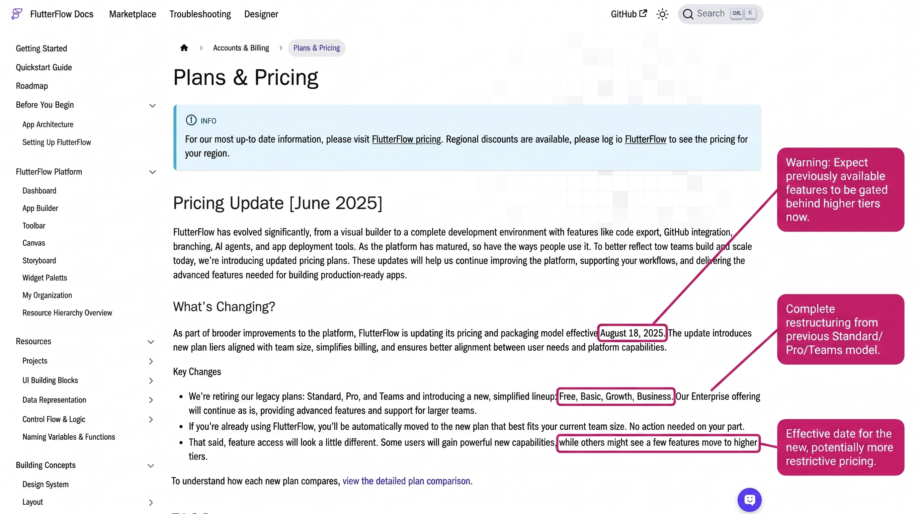Toggle the light/dark theme sun icon

point(662,14)
